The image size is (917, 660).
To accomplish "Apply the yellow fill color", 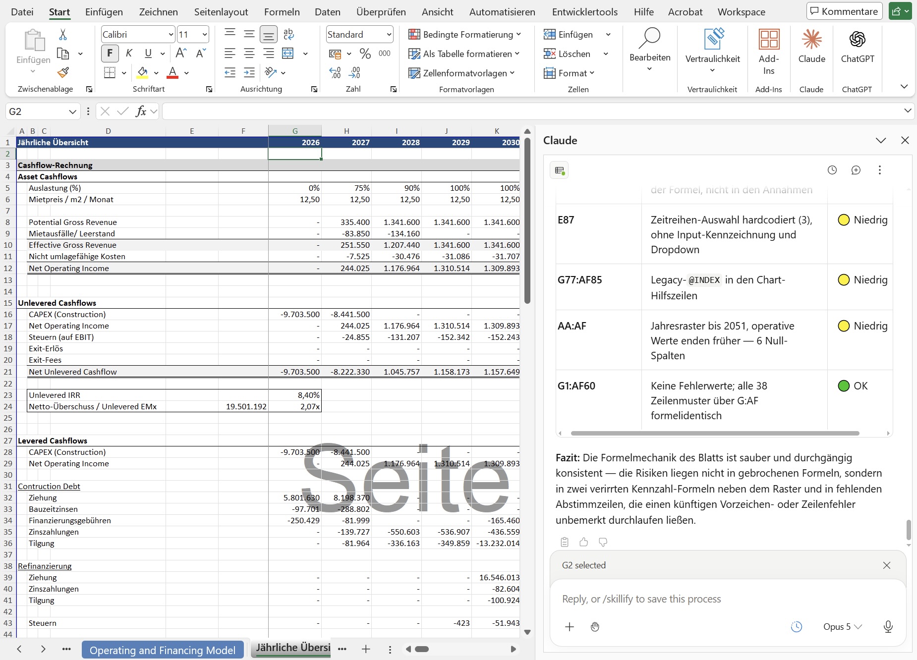I will coord(143,73).
